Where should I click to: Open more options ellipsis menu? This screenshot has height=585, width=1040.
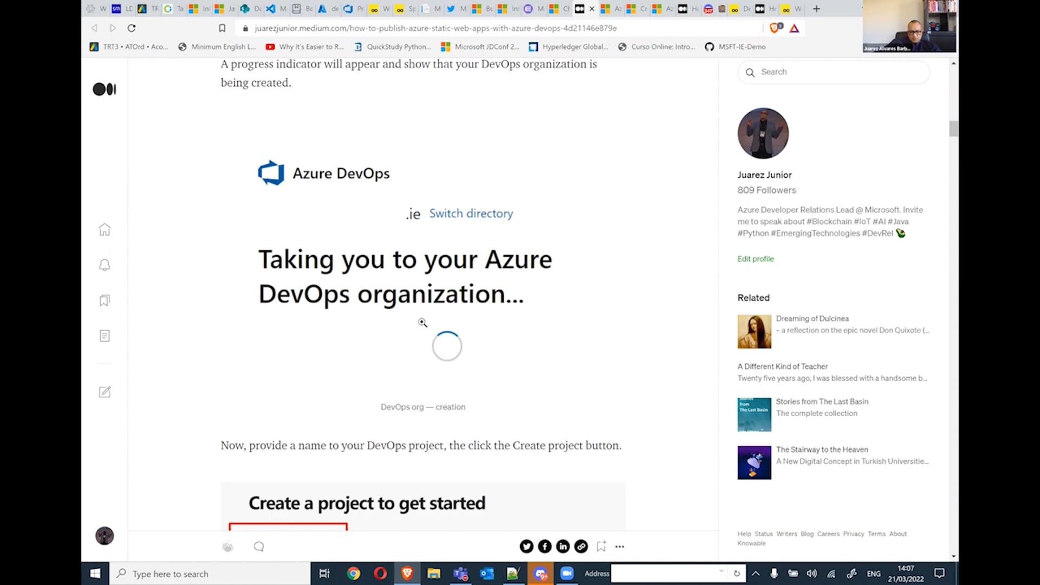coord(620,547)
